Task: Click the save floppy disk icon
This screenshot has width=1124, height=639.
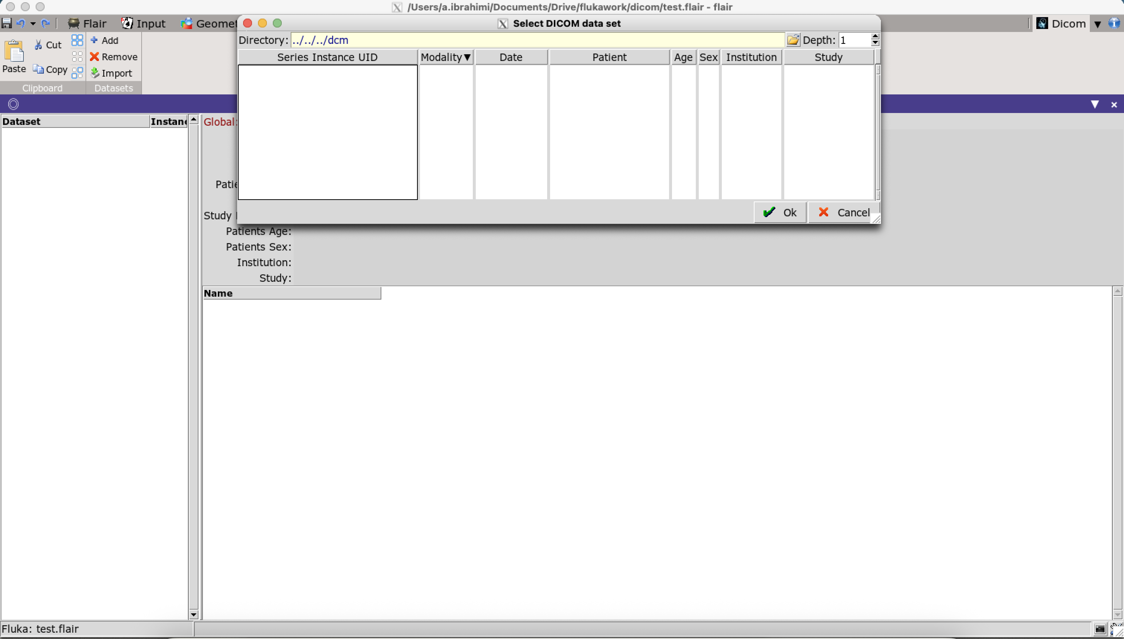Action: click(7, 23)
